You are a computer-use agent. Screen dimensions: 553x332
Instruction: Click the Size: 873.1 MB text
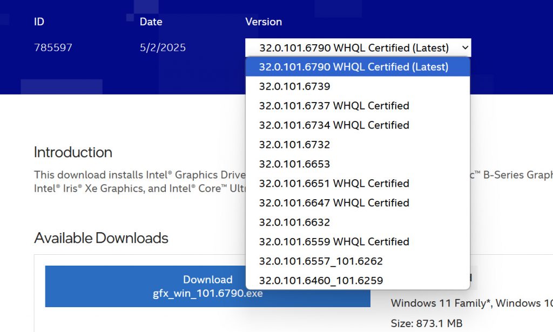(x=427, y=323)
